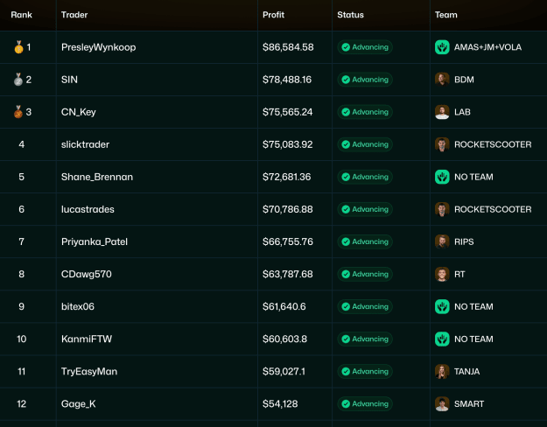The height and width of the screenshot is (427, 547).
Task: Select trader name Priyanka_Patel
Action: coord(95,242)
